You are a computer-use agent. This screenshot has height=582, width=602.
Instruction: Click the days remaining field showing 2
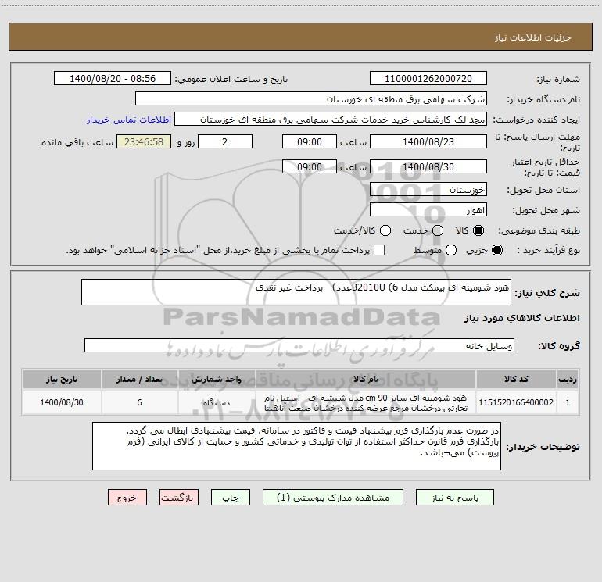point(225,141)
